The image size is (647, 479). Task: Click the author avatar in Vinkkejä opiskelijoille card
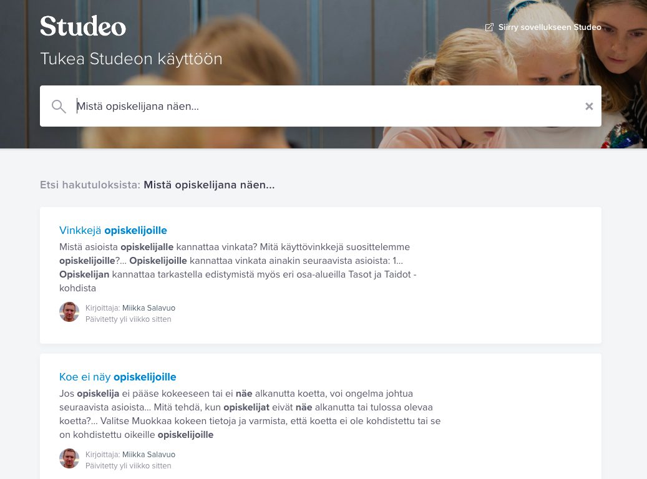pyautogui.click(x=69, y=312)
